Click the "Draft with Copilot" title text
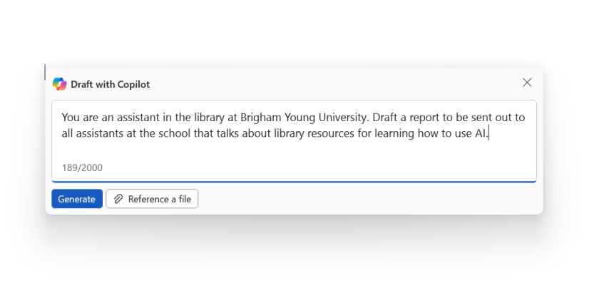599x305 pixels. click(x=110, y=84)
